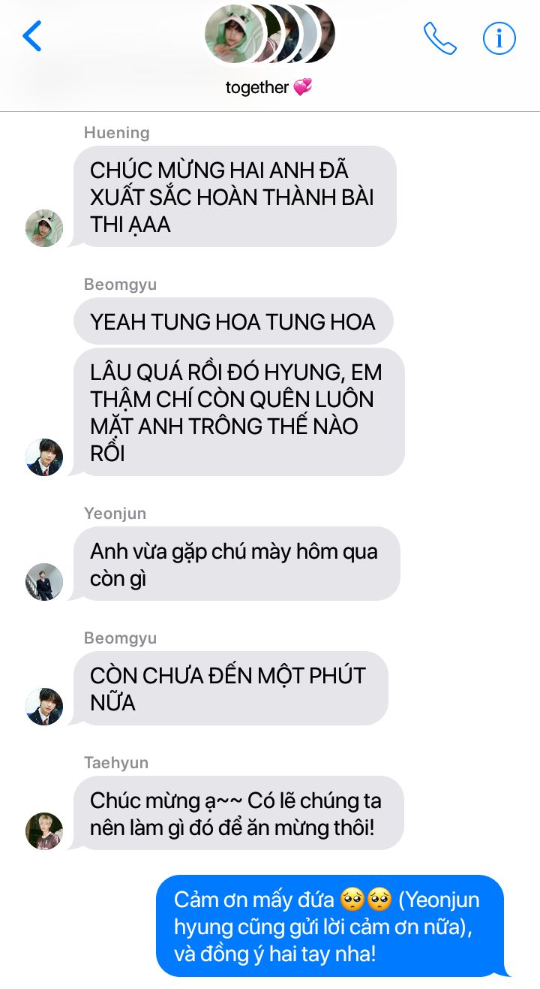Select Yeonjun's "Anh vừa gặp chú mày" message
540x989 pixels.
click(x=237, y=565)
